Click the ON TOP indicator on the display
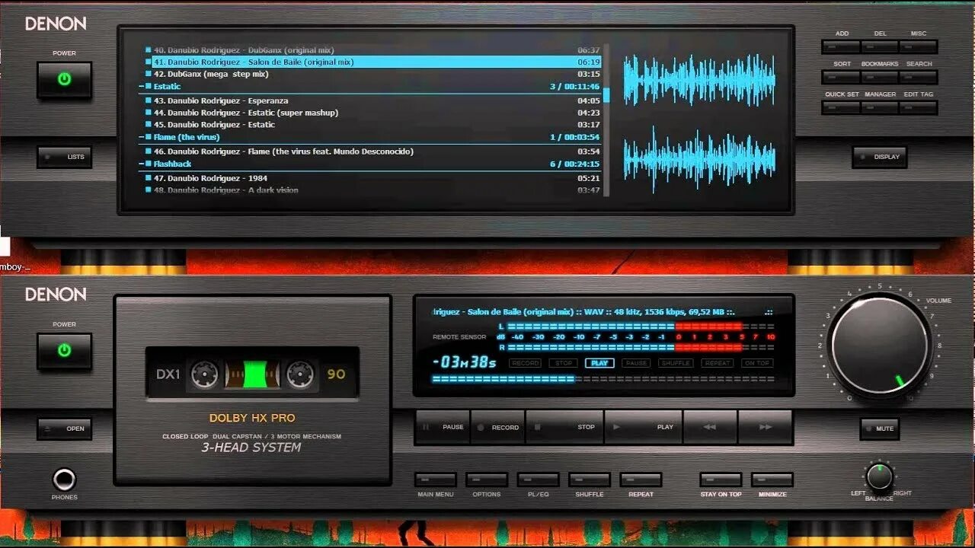The height and width of the screenshot is (548, 975). pos(756,363)
